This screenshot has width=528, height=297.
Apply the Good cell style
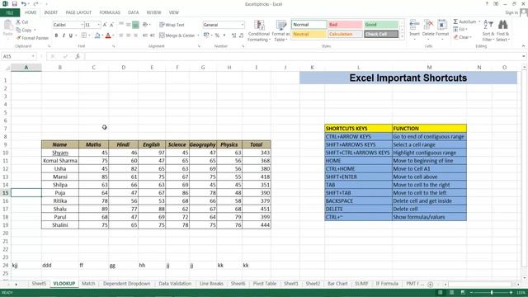(381, 25)
